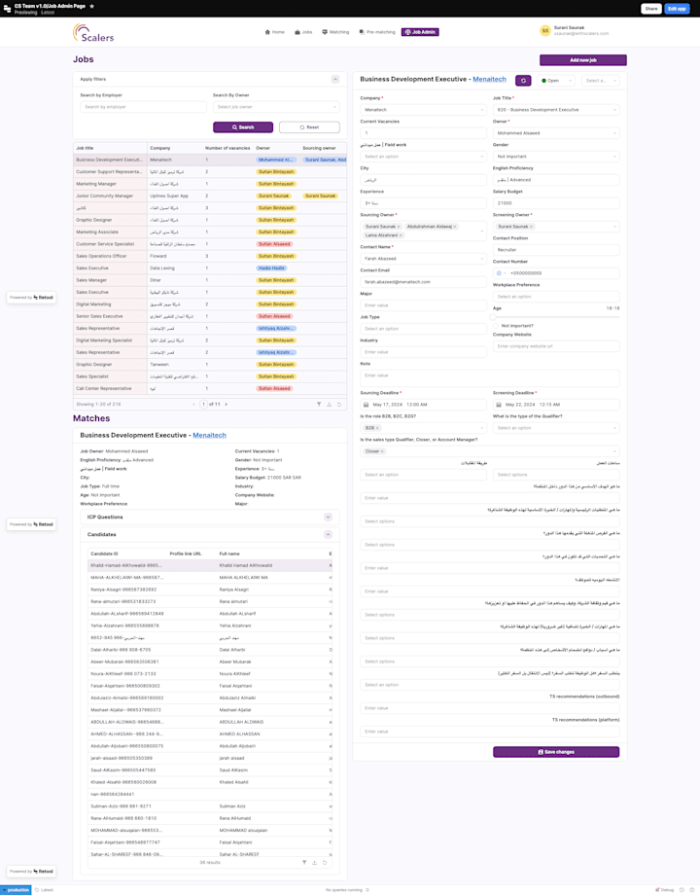Click the query status icon beside 'No queries running'

tap(367, 890)
